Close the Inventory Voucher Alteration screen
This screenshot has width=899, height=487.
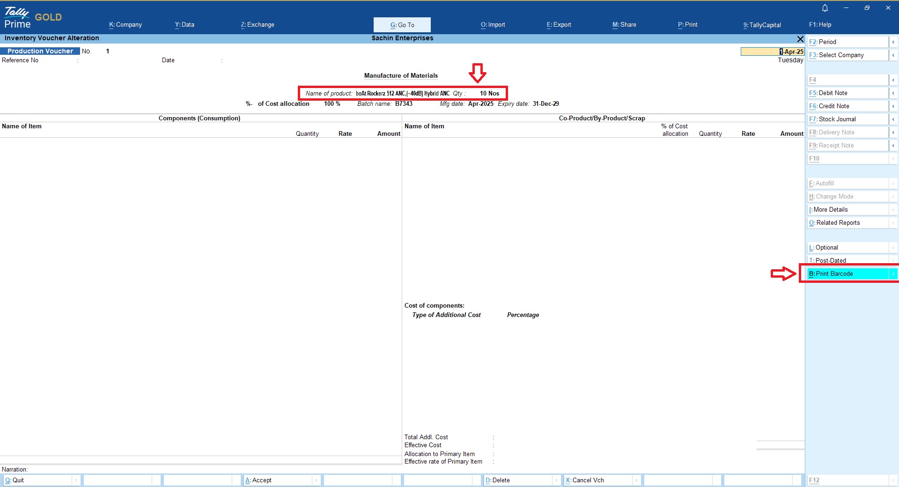click(800, 39)
